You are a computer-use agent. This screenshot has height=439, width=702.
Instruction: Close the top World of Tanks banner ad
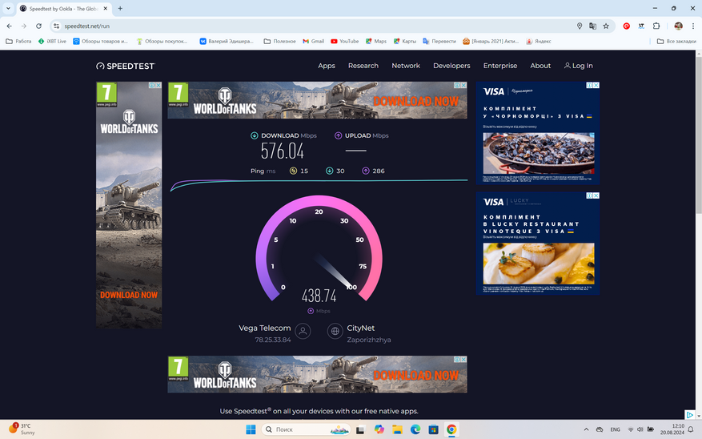click(463, 85)
